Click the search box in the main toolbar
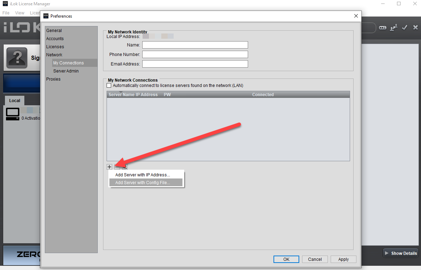 click(x=368, y=27)
